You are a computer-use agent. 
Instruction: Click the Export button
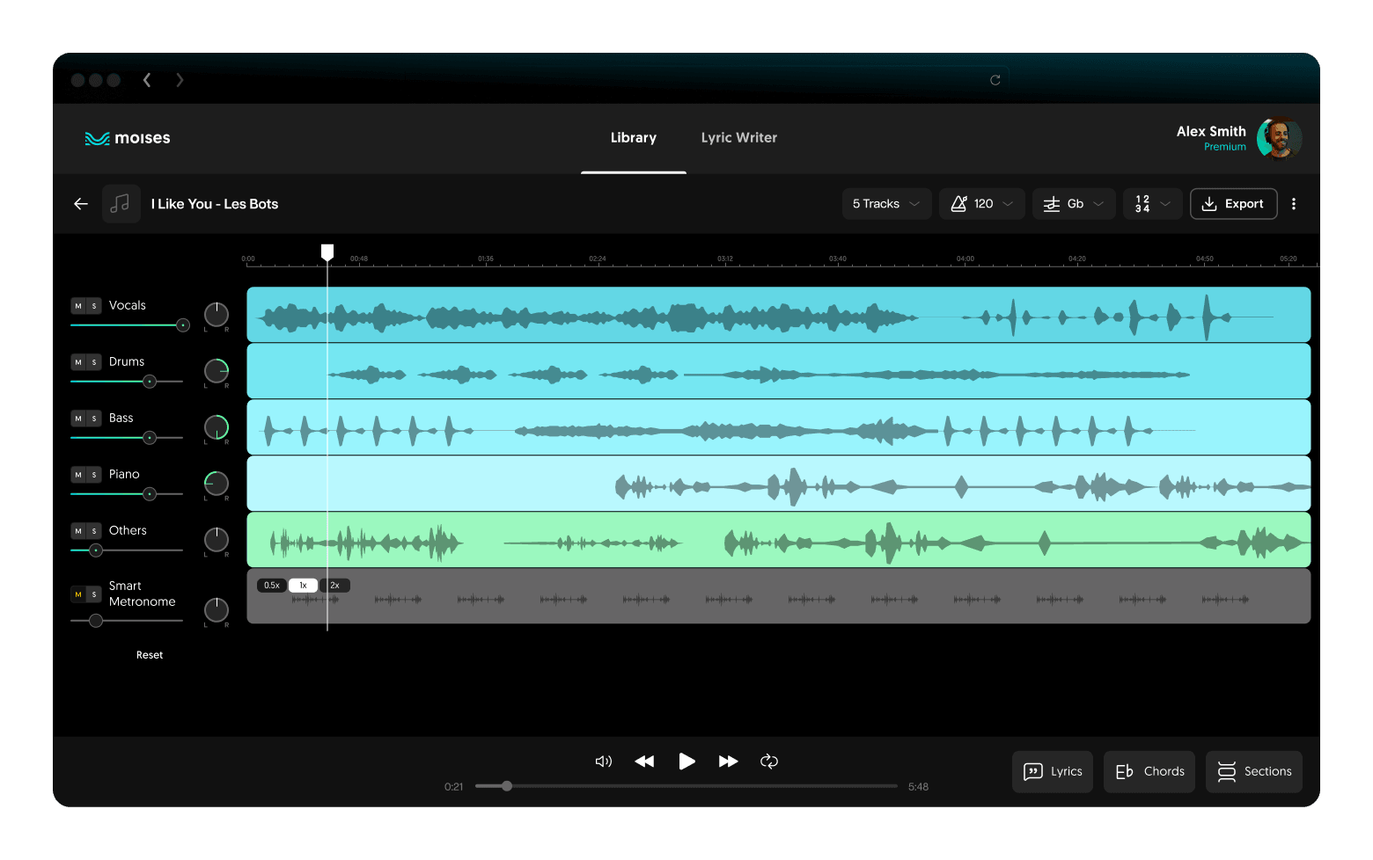click(1233, 204)
